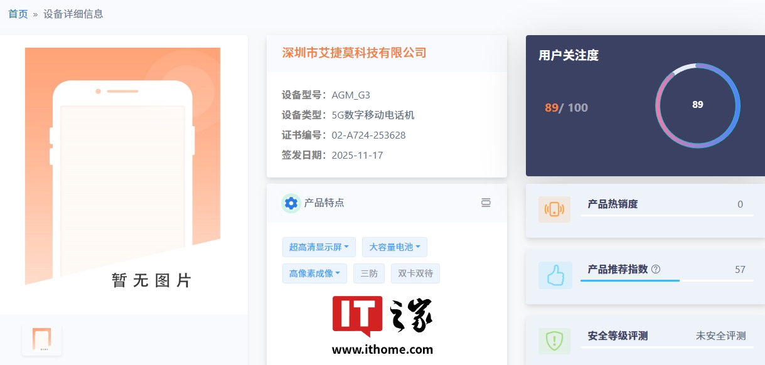Click issue date 2025-11-17
Image resolution: width=765 pixels, height=365 pixels.
(x=357, y=156)
